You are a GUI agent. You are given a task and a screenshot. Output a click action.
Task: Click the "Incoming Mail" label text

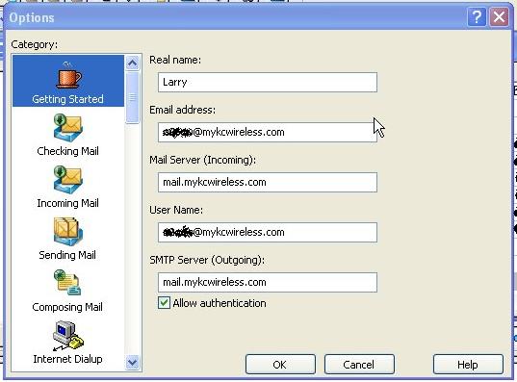point(67,203)
